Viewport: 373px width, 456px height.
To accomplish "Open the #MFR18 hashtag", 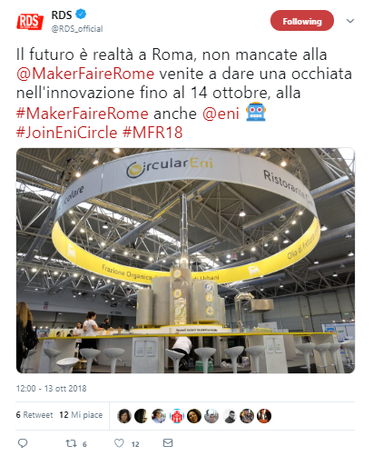I will click(x=152, y=133).
